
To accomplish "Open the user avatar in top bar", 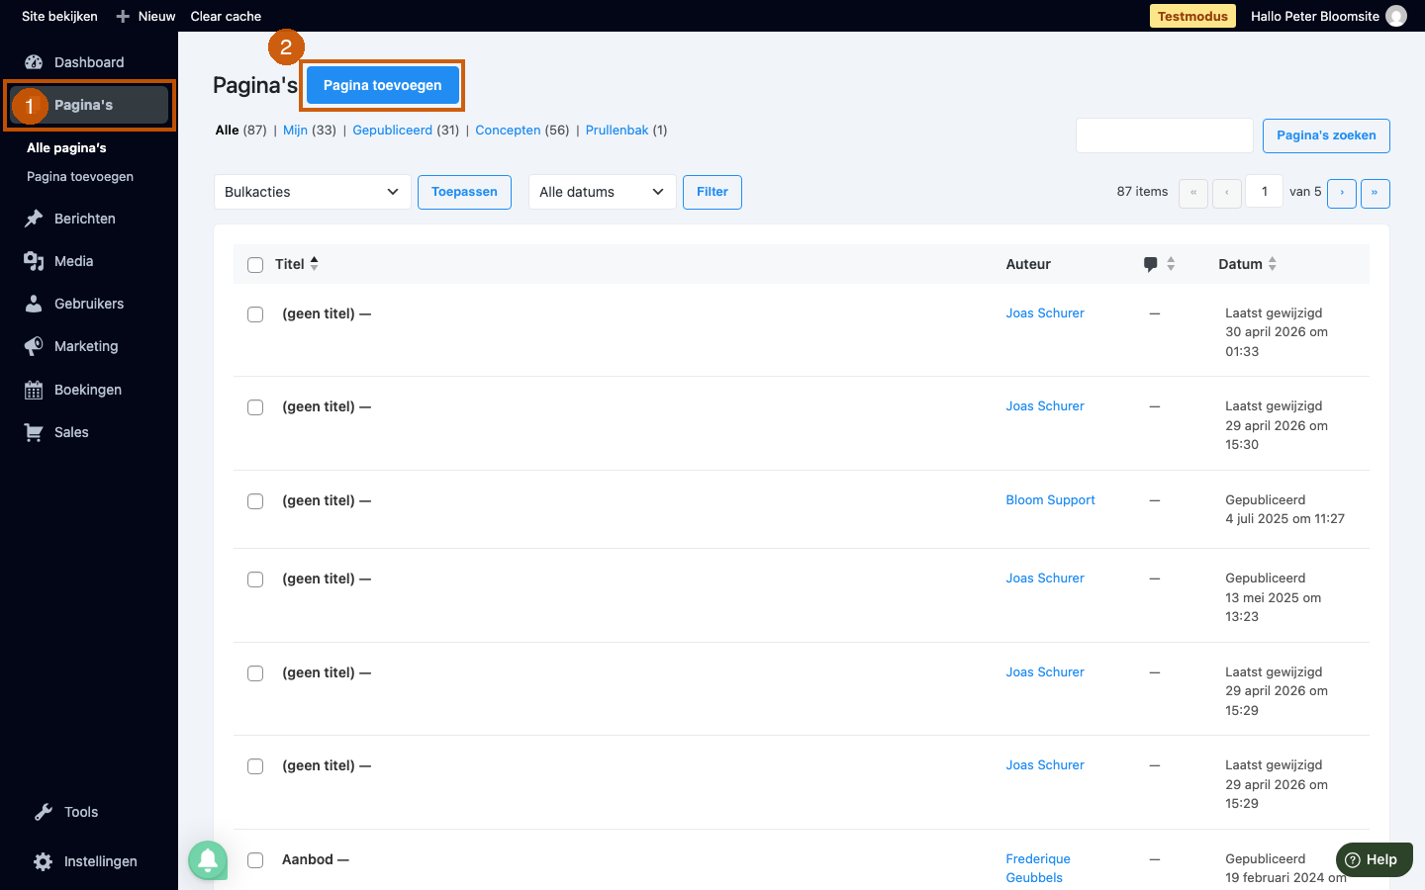I will tap(1396, 16).
